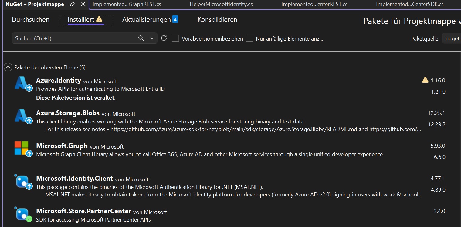Open the Implemented...CenterSDK.cs tab
The image size is (461, 227).
point(410,4)
